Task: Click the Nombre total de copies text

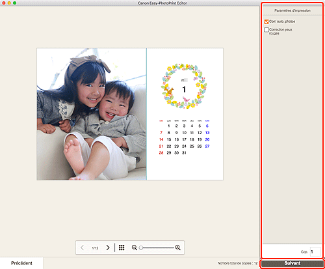Action: (237, 263)
